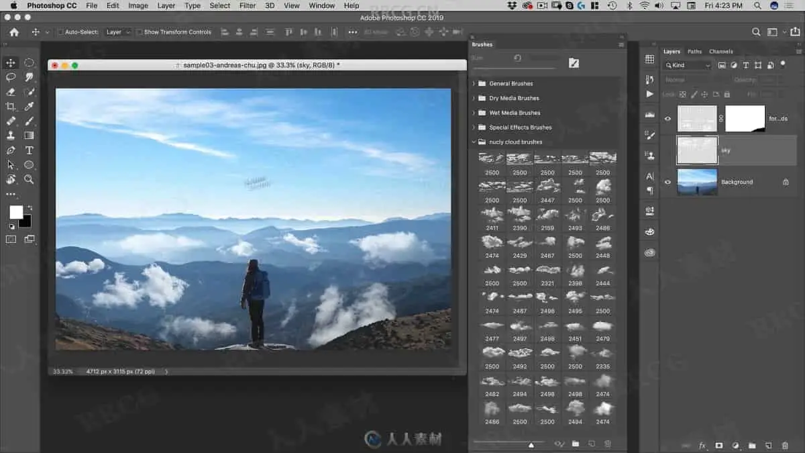Select the Gradient tool

coord(30,136)
